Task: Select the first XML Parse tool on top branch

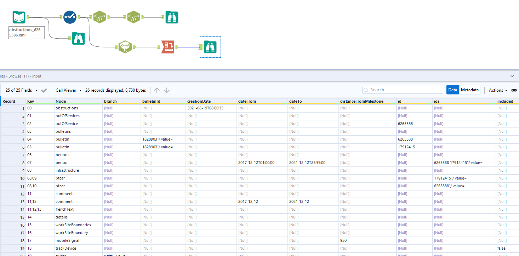Action: 99,17
